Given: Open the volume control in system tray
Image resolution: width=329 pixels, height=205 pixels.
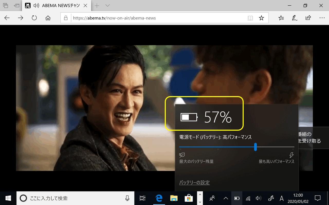Looking at the screenshot, I should click(259, 198).
